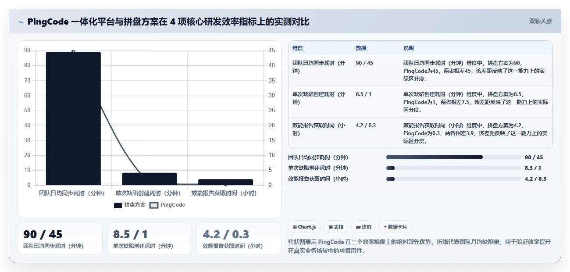The width and height of the screenshot is (570, 272).
Task: Click the 效能报告获取时间 progress bar
Action: click(453, 179)
